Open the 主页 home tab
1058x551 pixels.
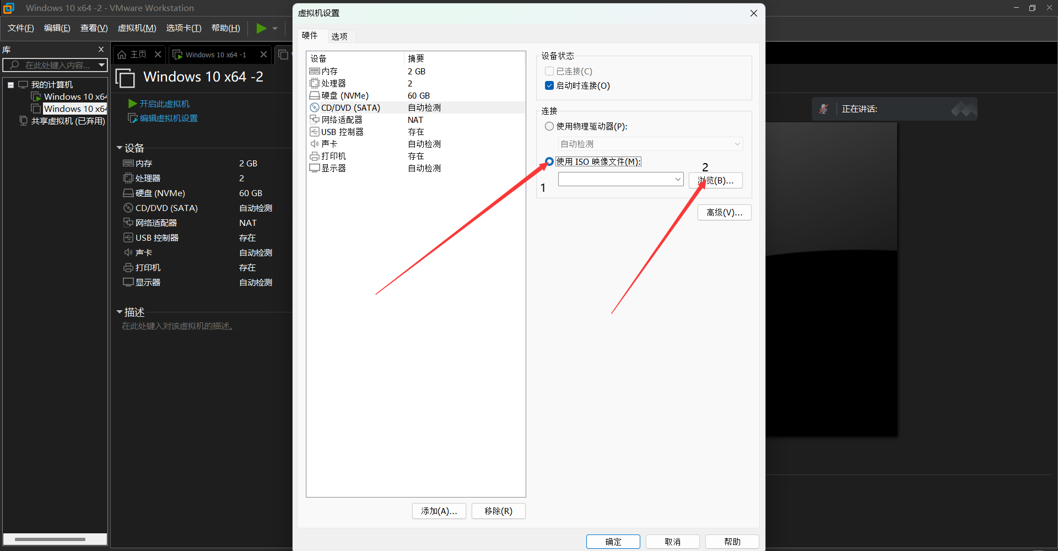[133, 54]
